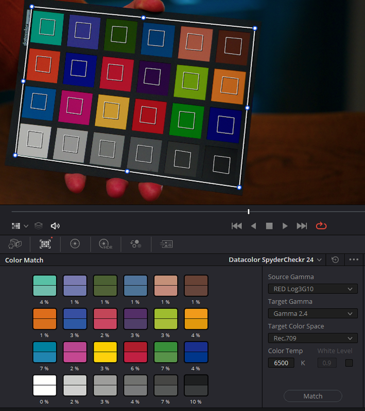Click the Color Match panel title
This screenshot has height=411, width=365.
coord(24,260)
